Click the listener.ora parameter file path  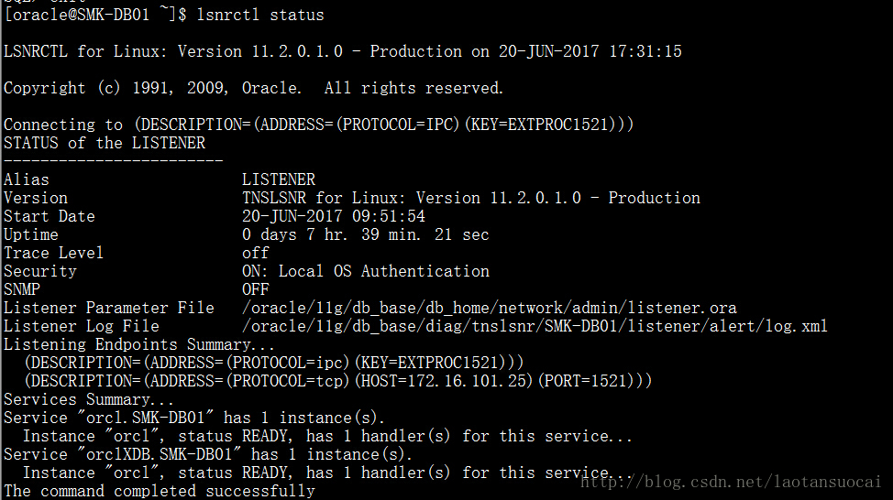[x=490, y=308]
